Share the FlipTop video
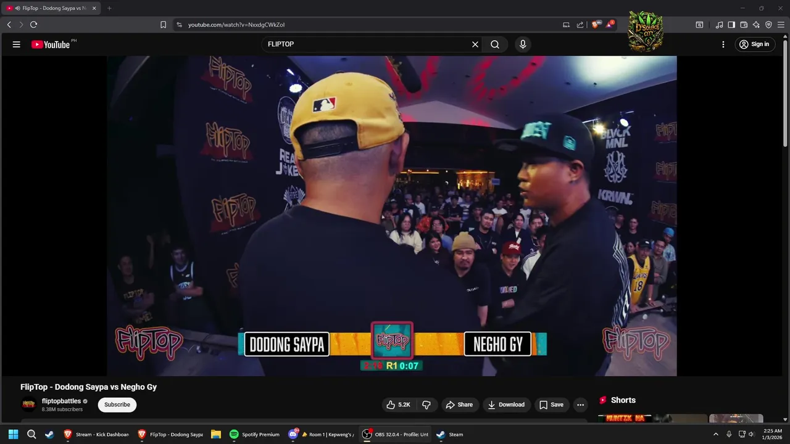790x444 pixels. pos(459,405)
